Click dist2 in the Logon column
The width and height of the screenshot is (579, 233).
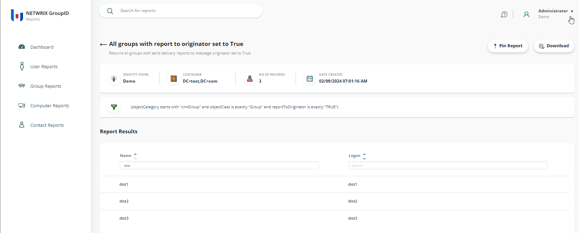(x=353, y=201)
